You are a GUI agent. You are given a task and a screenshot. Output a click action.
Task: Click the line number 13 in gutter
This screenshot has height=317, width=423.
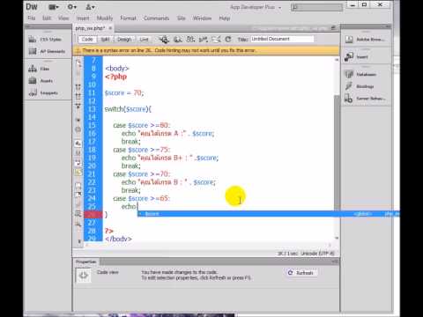pyautogui.click(x=93, y=109)
